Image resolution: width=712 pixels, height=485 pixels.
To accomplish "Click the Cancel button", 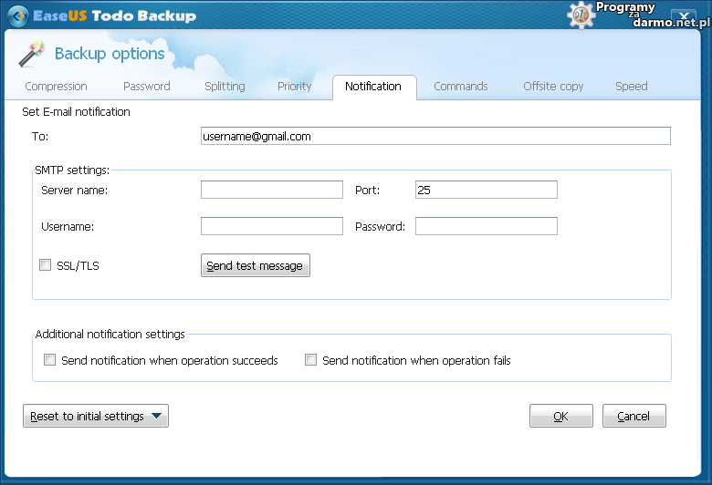I will (x=633, y=416).
